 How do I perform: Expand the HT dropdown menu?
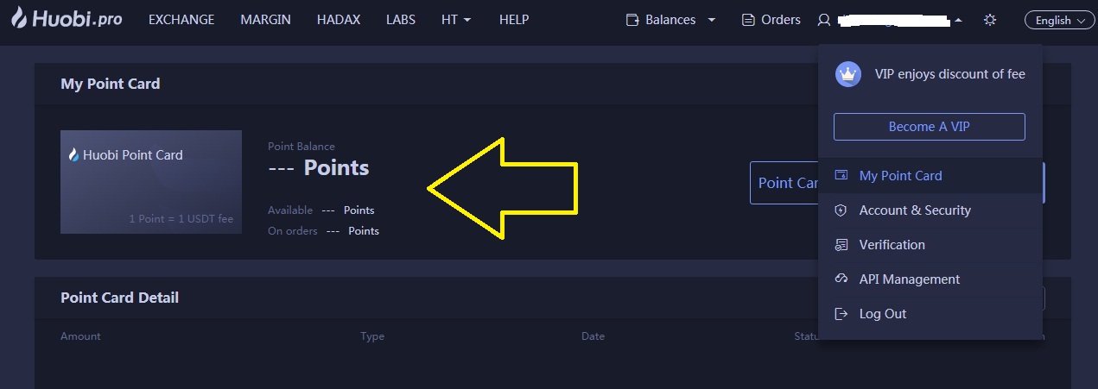click(x=456, y=19)
